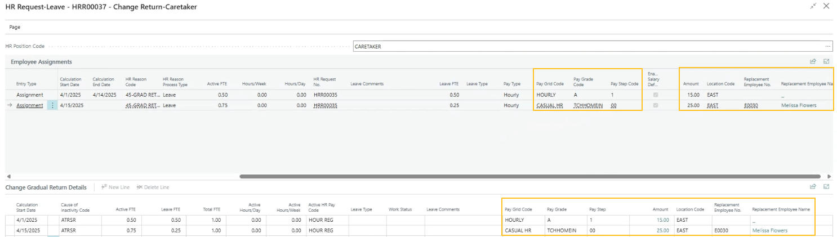Click the scroll right arrow of the assignments grid
The height and width of the screenshot is (237, 837).
[x=829, y=176]
